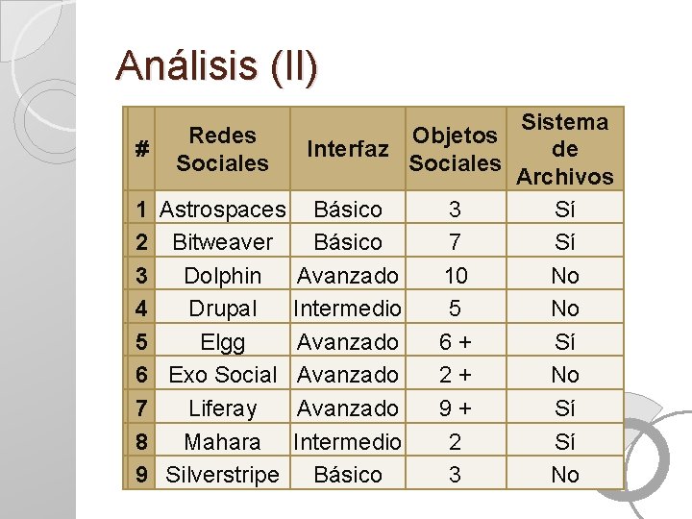Click the slide title "Análisis (II)"
This screenshot has height=519, width=692.
pos(216,65)
